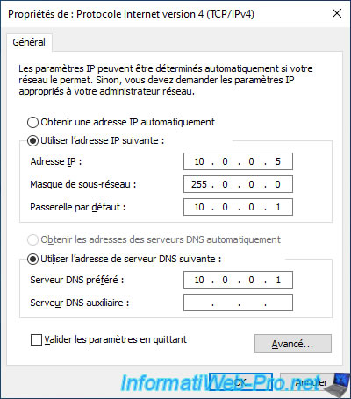Image resolution: width=351 pixels, height=399 pixels.
Task: Click the empty Serveur DNS auxiliaire field
Action: pyautogui.click(x=238, y=303)
